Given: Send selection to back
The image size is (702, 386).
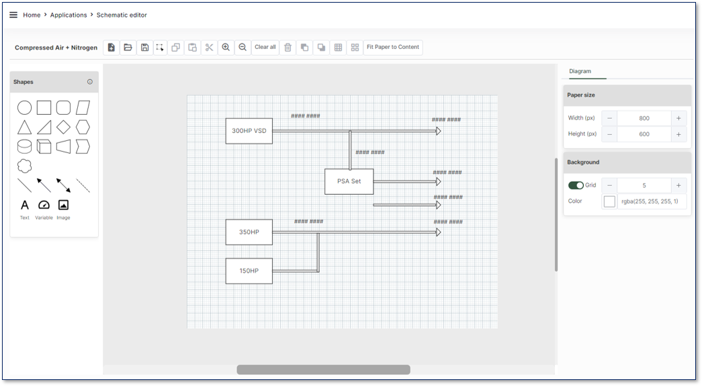Looking at the screenshot, I should pyautogui.click(x=322, y=48).
